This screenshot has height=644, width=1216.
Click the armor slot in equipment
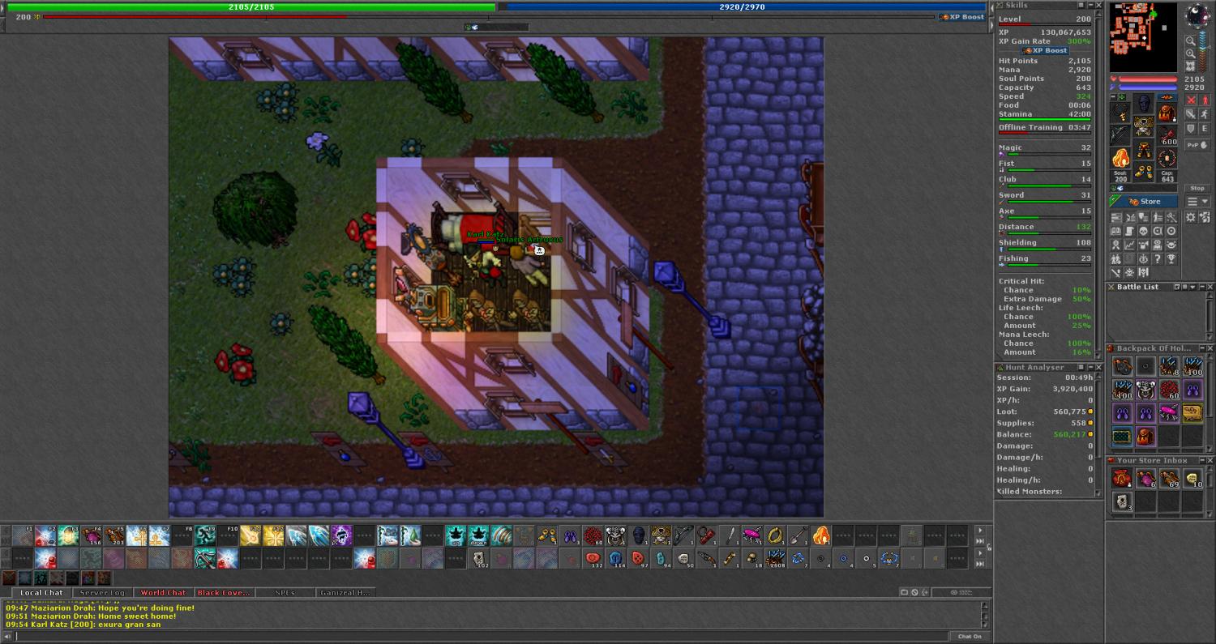pyautogui.click(x=1144, y=126)
